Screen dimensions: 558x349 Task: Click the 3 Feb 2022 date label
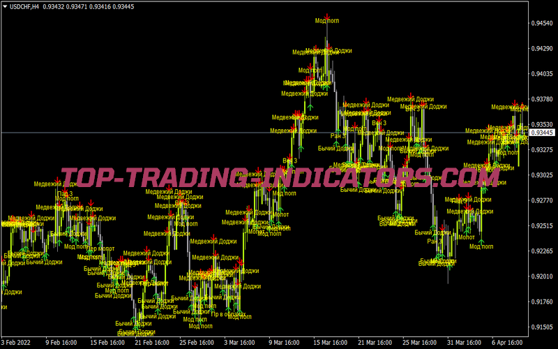15,343
